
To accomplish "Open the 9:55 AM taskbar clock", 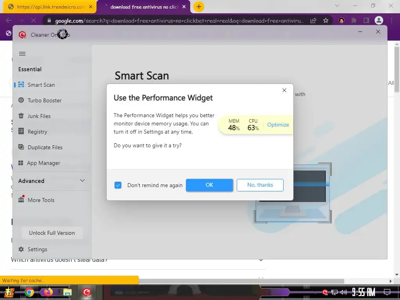I will (364, 292).
